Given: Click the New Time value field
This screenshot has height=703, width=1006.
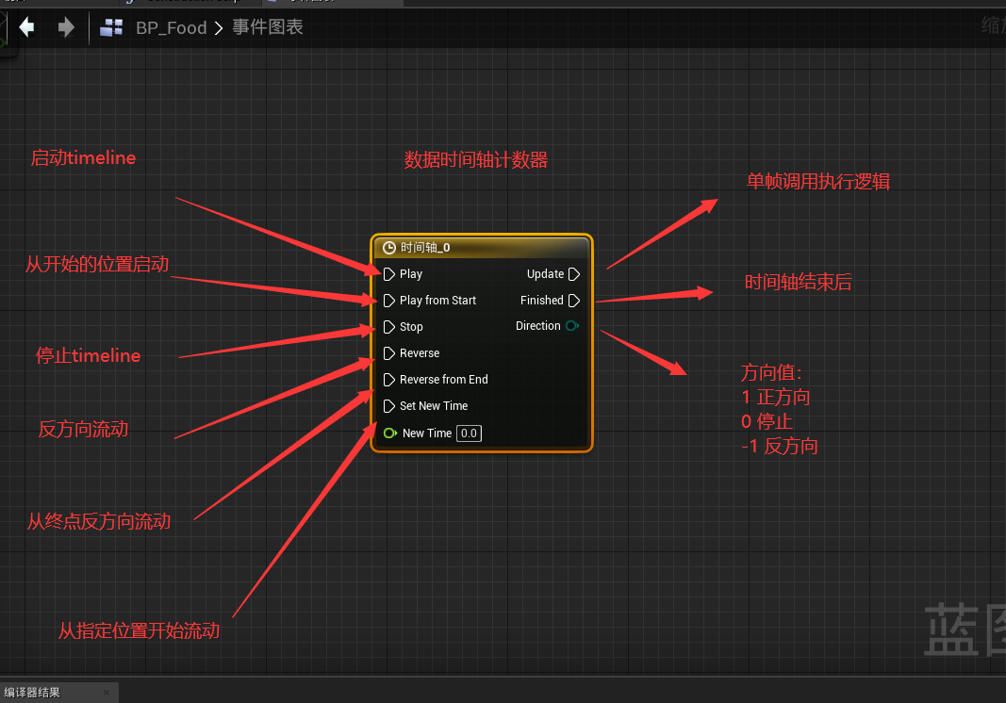Looking at the screenshot, I should 469,433.
